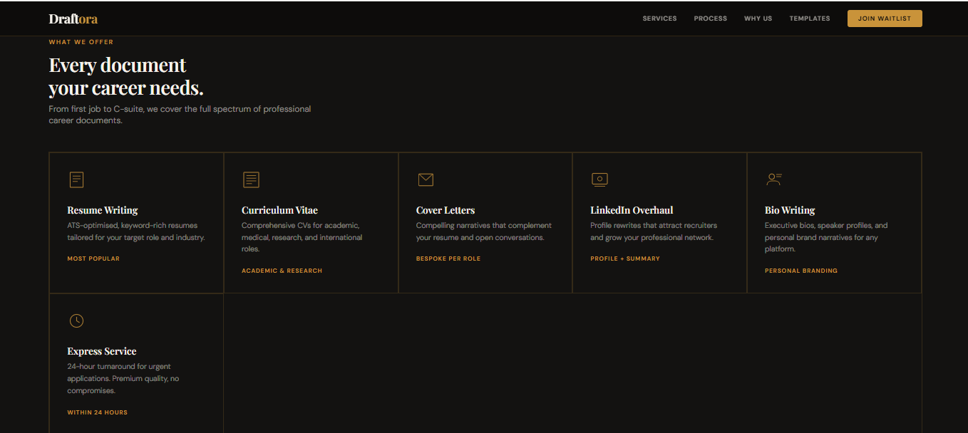This screenshot has height=433, width=968.
Task: Click the 'Executive bios, speaker profiles' description
Action: pyautogui.click(x=826, y=237)
